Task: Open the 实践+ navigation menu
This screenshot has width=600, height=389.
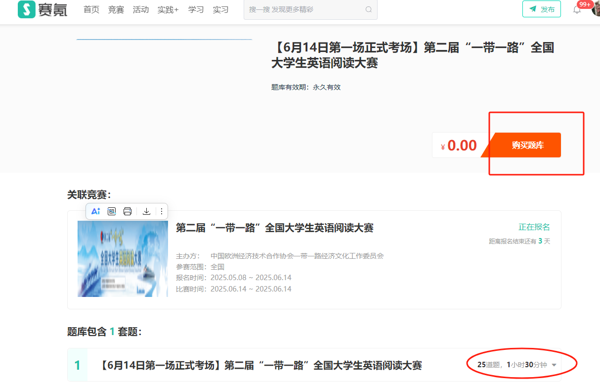Action: [x=168, y=9]
